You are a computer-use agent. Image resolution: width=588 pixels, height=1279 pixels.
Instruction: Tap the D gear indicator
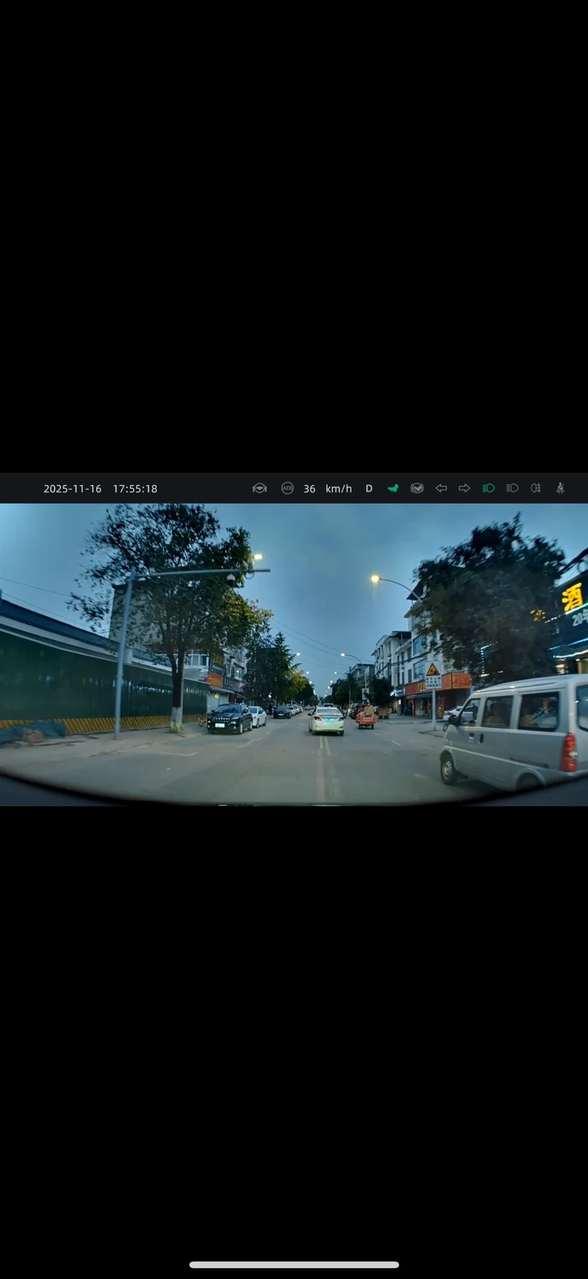pyautogui.click(x=369, y=489)
